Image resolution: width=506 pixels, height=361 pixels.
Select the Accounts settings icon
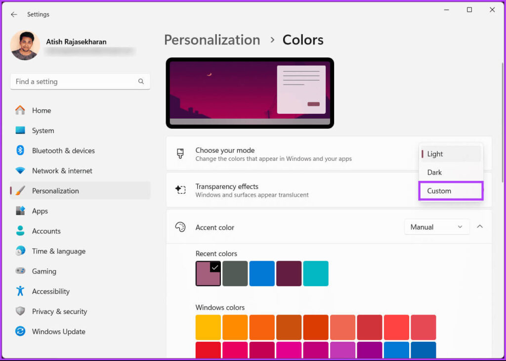[20, 231]
